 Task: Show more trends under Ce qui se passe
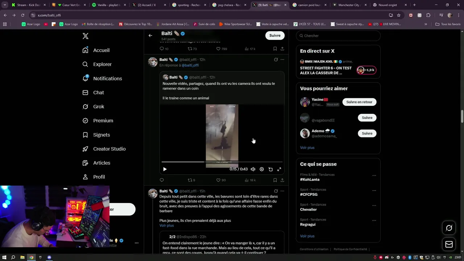point(307,236)
